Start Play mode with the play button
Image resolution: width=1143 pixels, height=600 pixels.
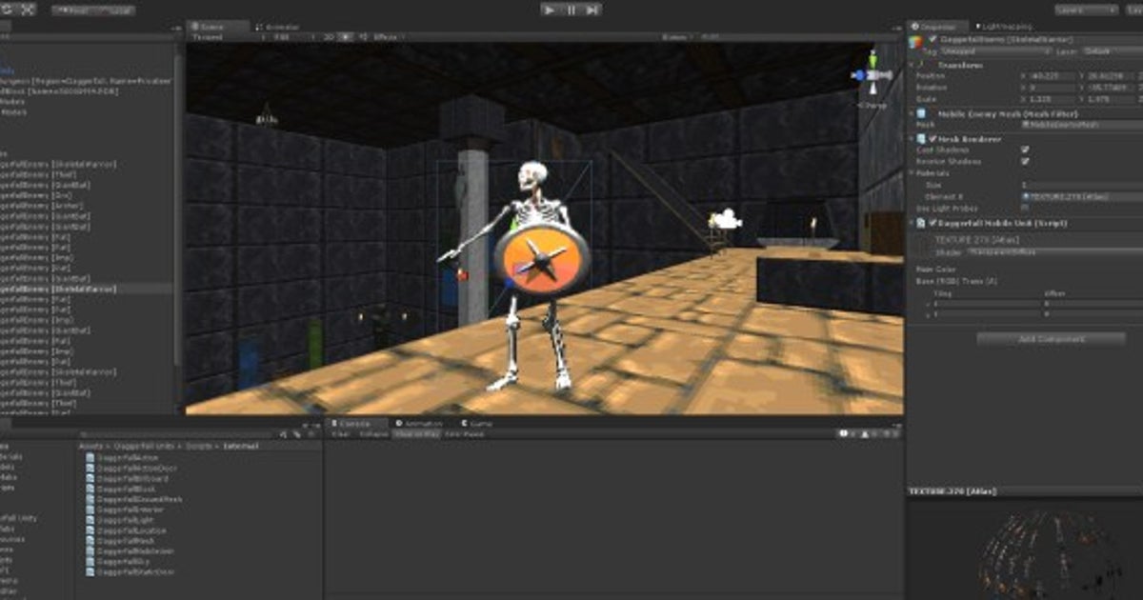click(551, 10)
